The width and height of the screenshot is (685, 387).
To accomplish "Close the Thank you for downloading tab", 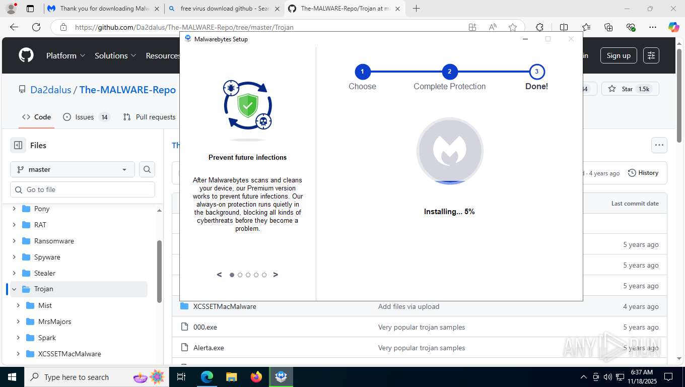I will tap(157, 9).
